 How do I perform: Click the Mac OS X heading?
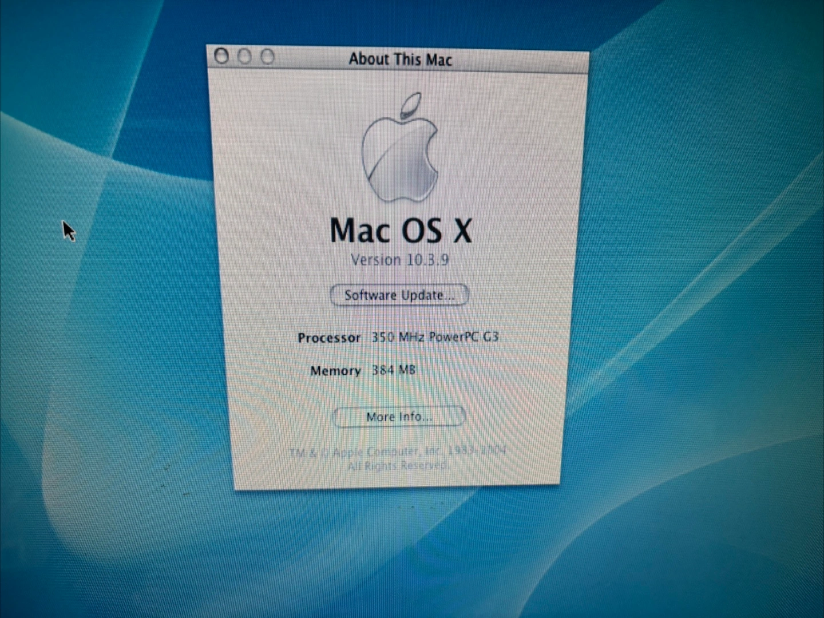pyautogui.click(x=401, y=230)
